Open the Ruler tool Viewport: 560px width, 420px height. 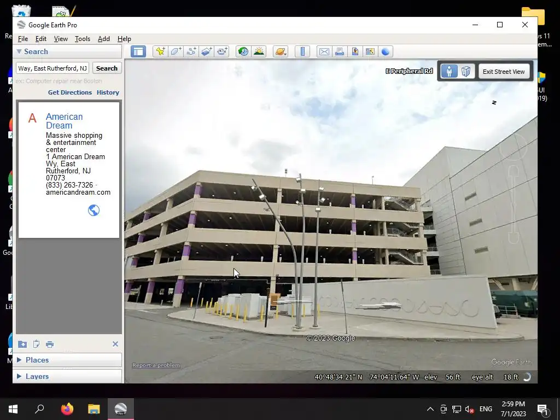[x=302, y=51]
